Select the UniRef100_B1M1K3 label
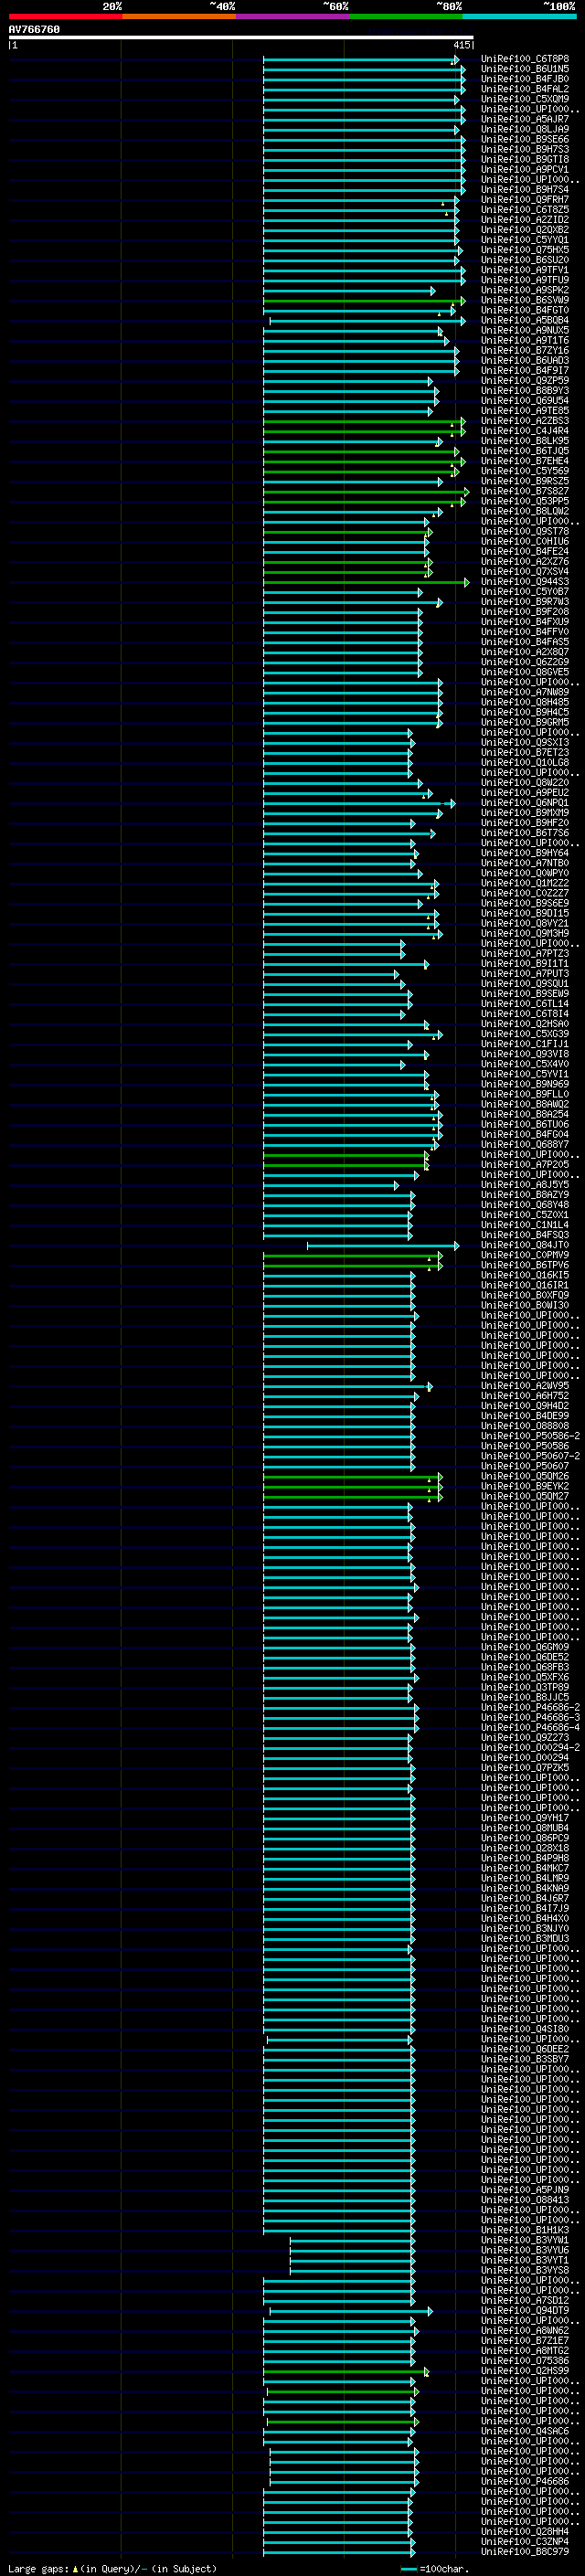585x2576 pixels. point(525,2230)
